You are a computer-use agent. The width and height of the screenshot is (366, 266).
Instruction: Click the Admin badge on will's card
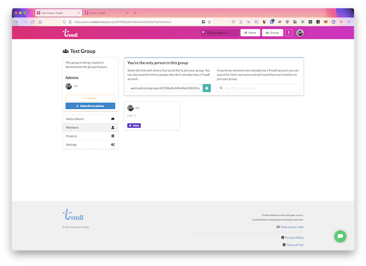[134, 126]
